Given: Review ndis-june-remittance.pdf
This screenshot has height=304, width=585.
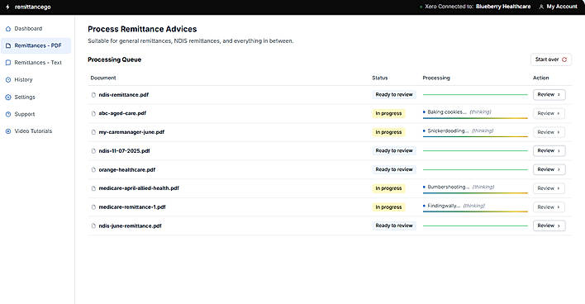Looking at the screenshot, I should tap(549, 226).
